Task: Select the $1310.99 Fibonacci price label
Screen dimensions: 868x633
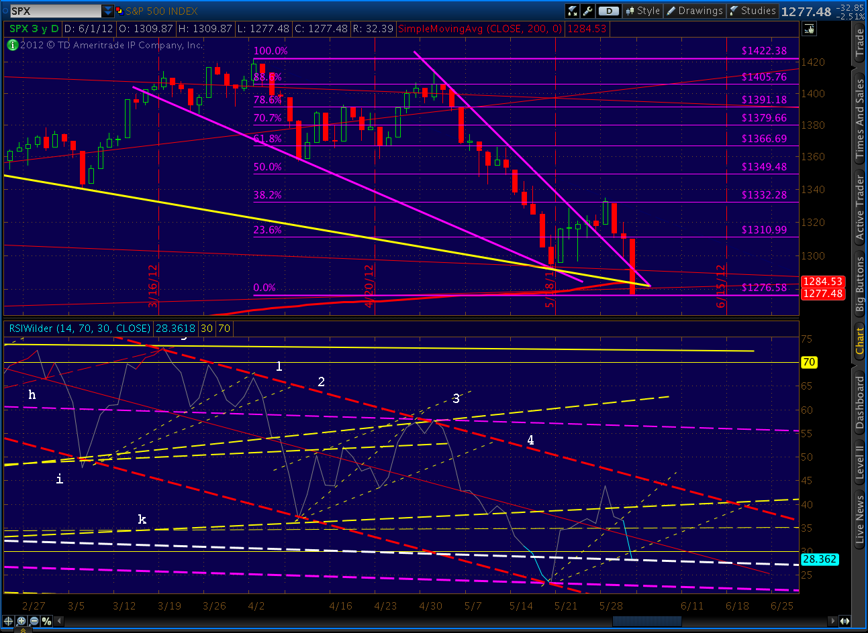Action: click(x=764, y=229)
